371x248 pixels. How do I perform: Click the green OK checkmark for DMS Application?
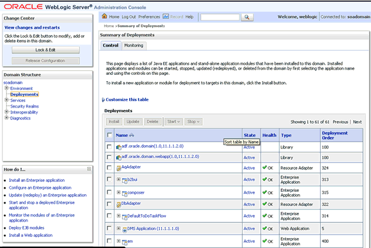point(265,228)
